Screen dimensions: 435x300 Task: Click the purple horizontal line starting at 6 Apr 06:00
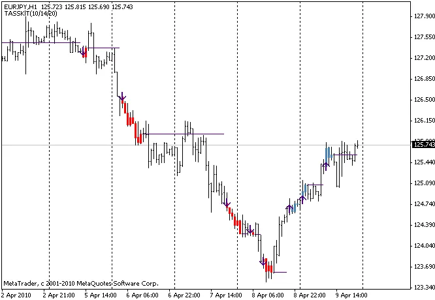pos(183,134)
